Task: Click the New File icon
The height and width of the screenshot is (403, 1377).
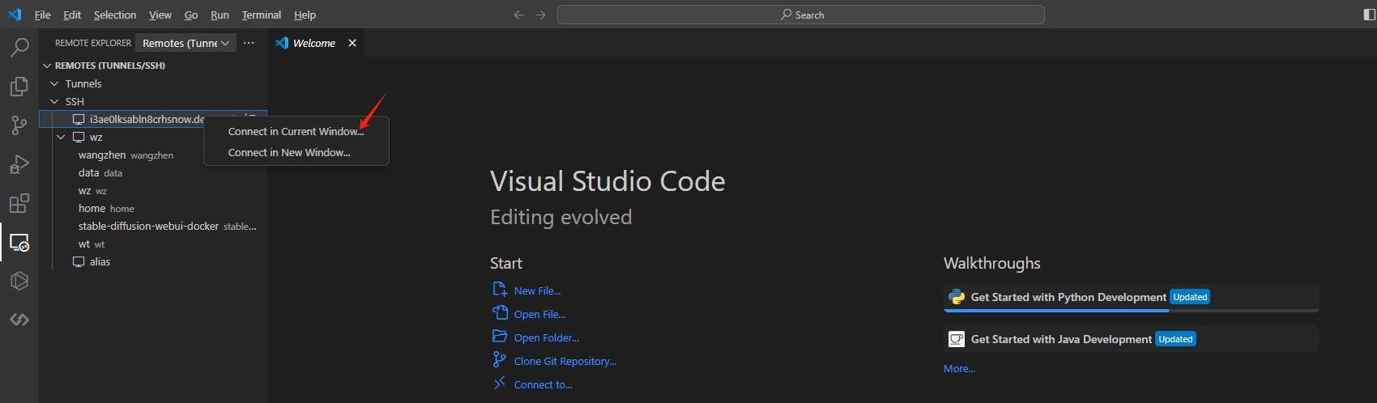Action: click(x=500, y=290)
